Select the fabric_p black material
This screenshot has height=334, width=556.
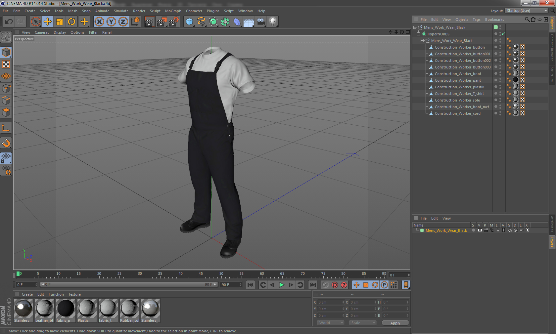pyautogui.click(x=66, y=311)
